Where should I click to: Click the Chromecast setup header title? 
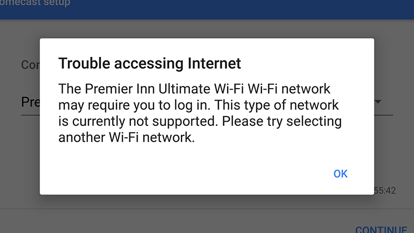coord(36,4)
